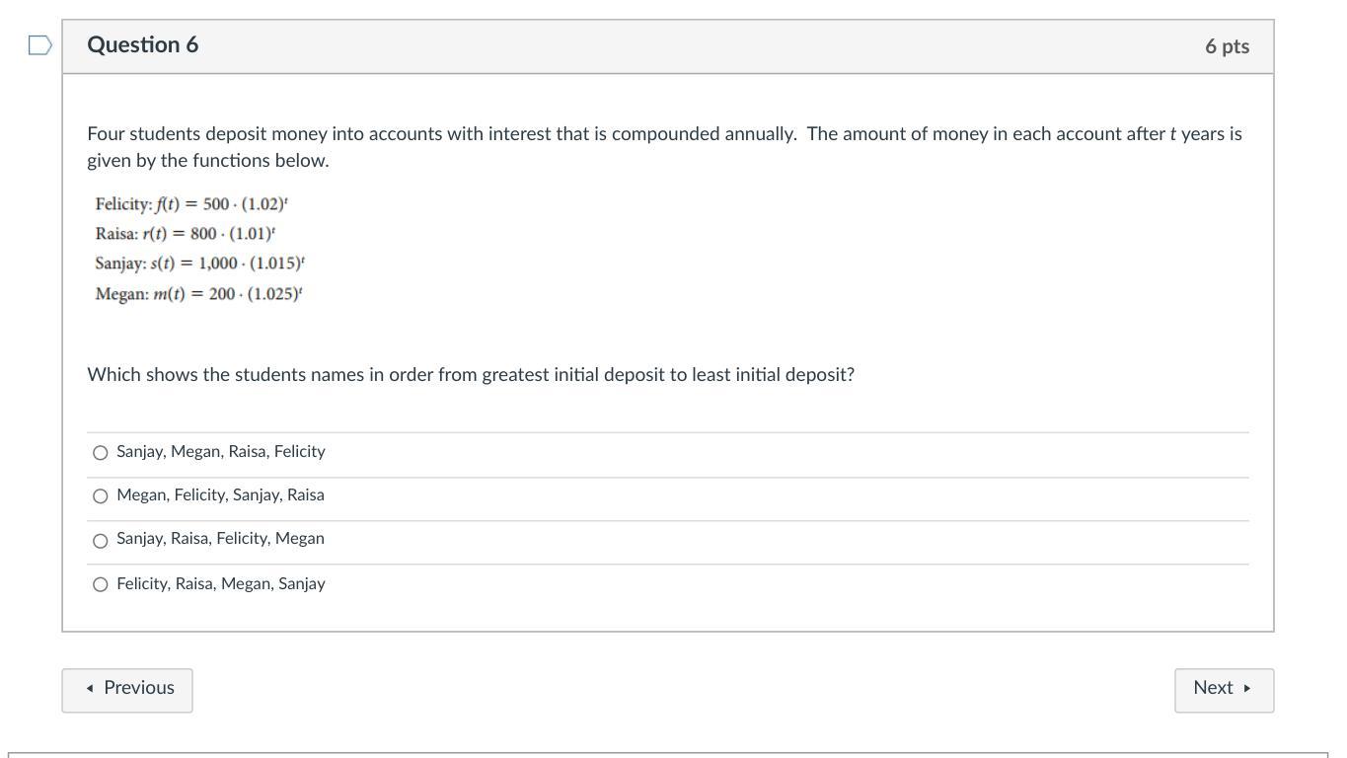Click the 'Question 6' heading
Viewport: 1347px width, 758px height.
coord(143,45)
